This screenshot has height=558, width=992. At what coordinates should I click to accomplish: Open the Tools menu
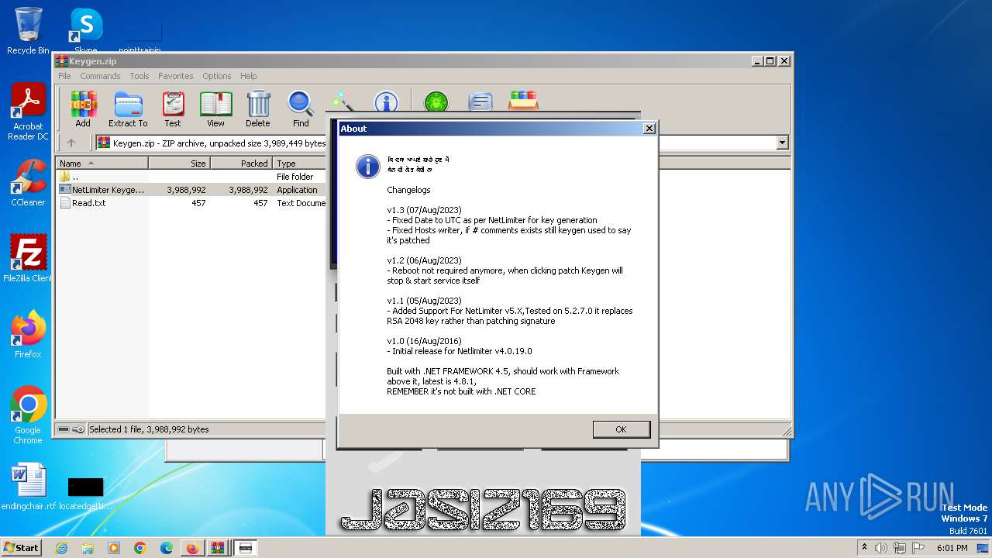(x=139, y=76)
